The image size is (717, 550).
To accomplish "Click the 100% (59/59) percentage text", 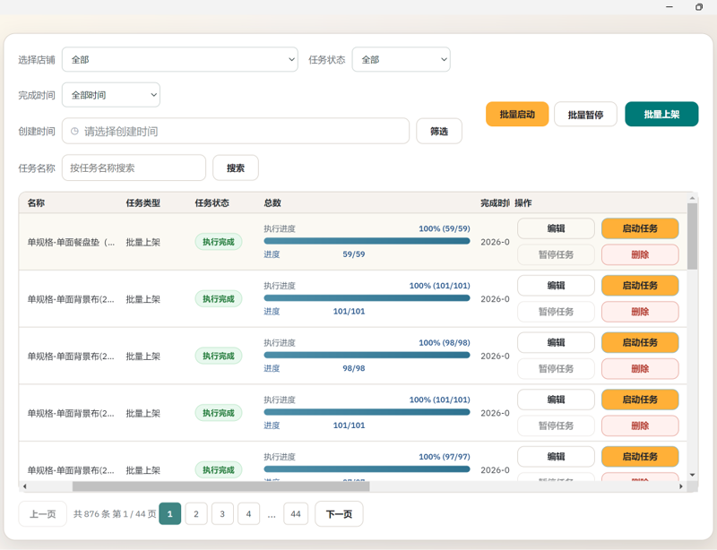I will click(445, 228).
